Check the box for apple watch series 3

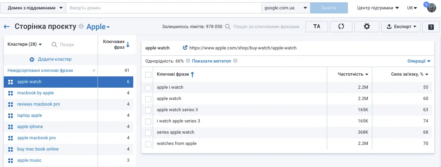click(148, 110)
